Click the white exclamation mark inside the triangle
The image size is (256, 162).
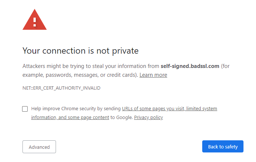[35, 22]
